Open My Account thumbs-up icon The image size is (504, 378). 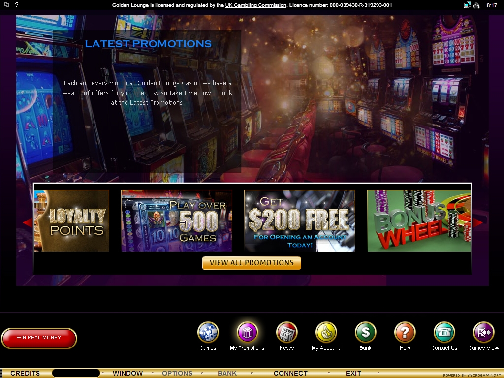coord(326,333)
